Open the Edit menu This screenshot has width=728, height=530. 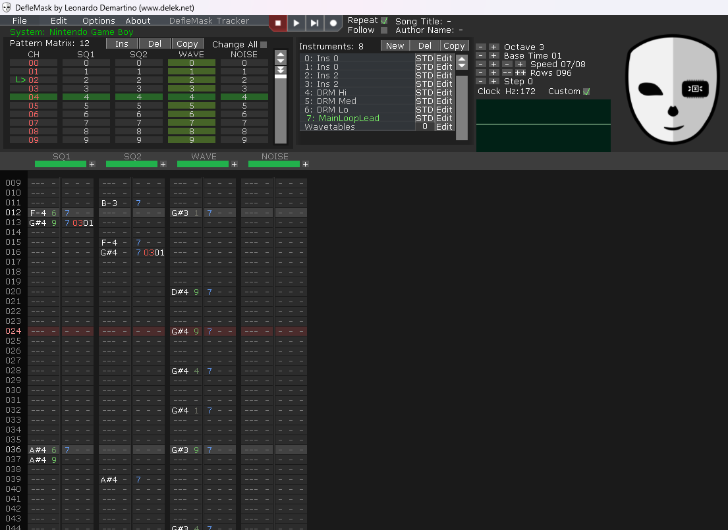click(58, 20)
